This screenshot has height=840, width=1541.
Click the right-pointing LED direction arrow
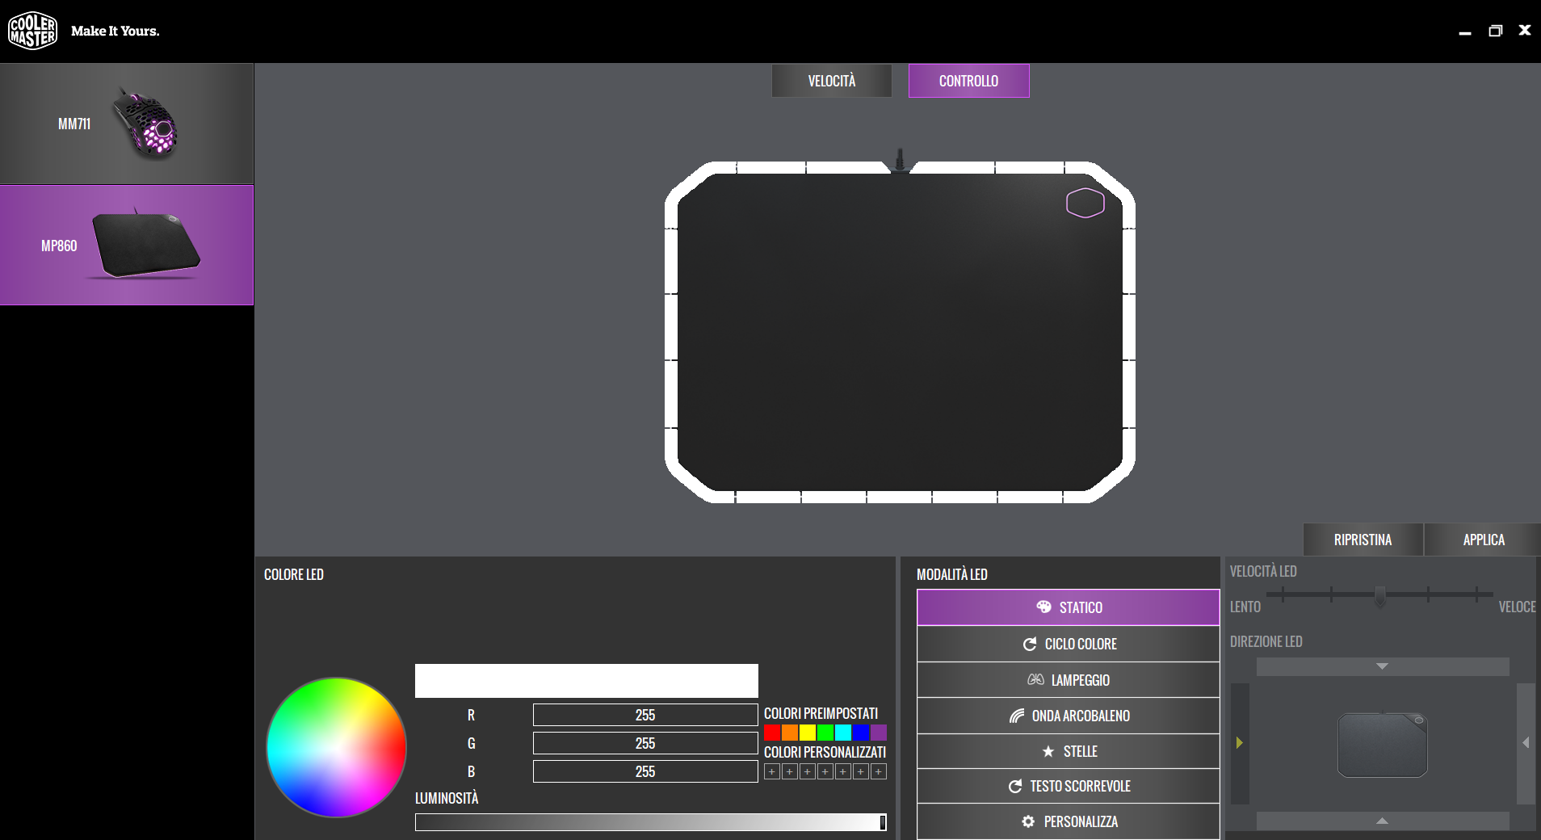1240,743
